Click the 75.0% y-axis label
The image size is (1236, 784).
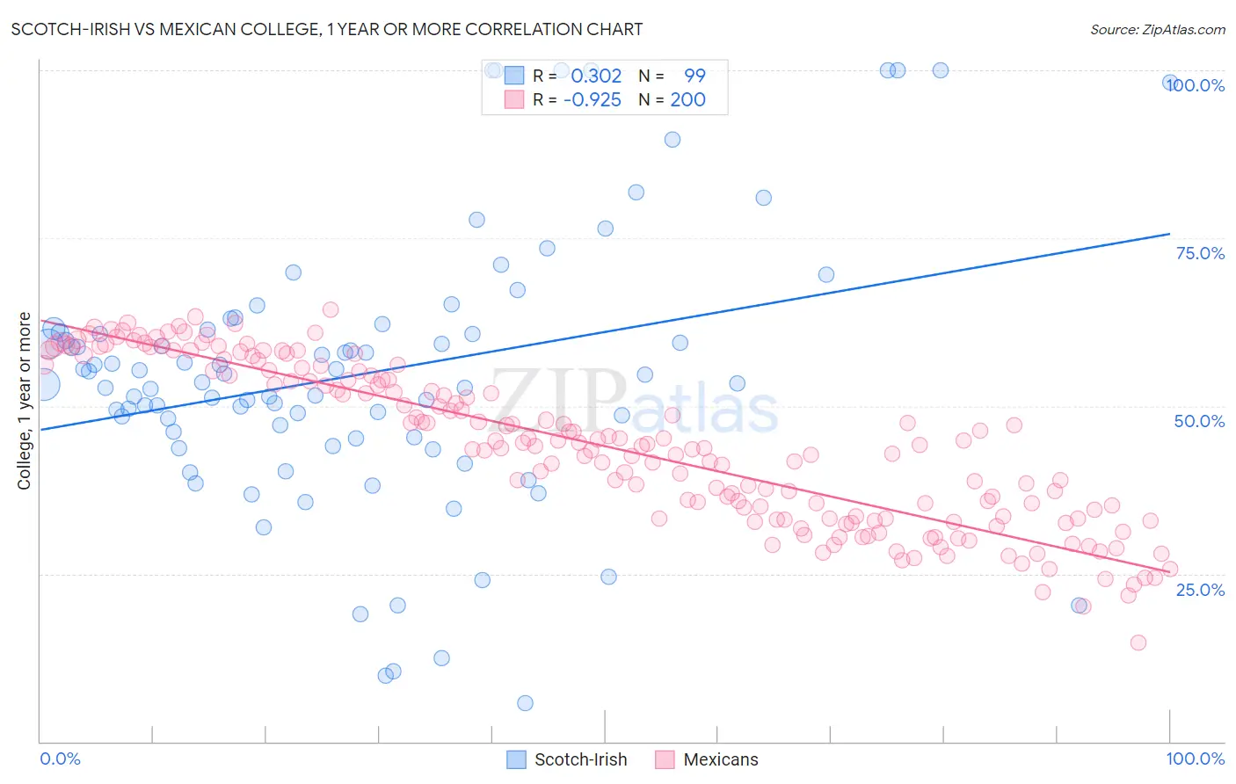(x=1200, y=253)
